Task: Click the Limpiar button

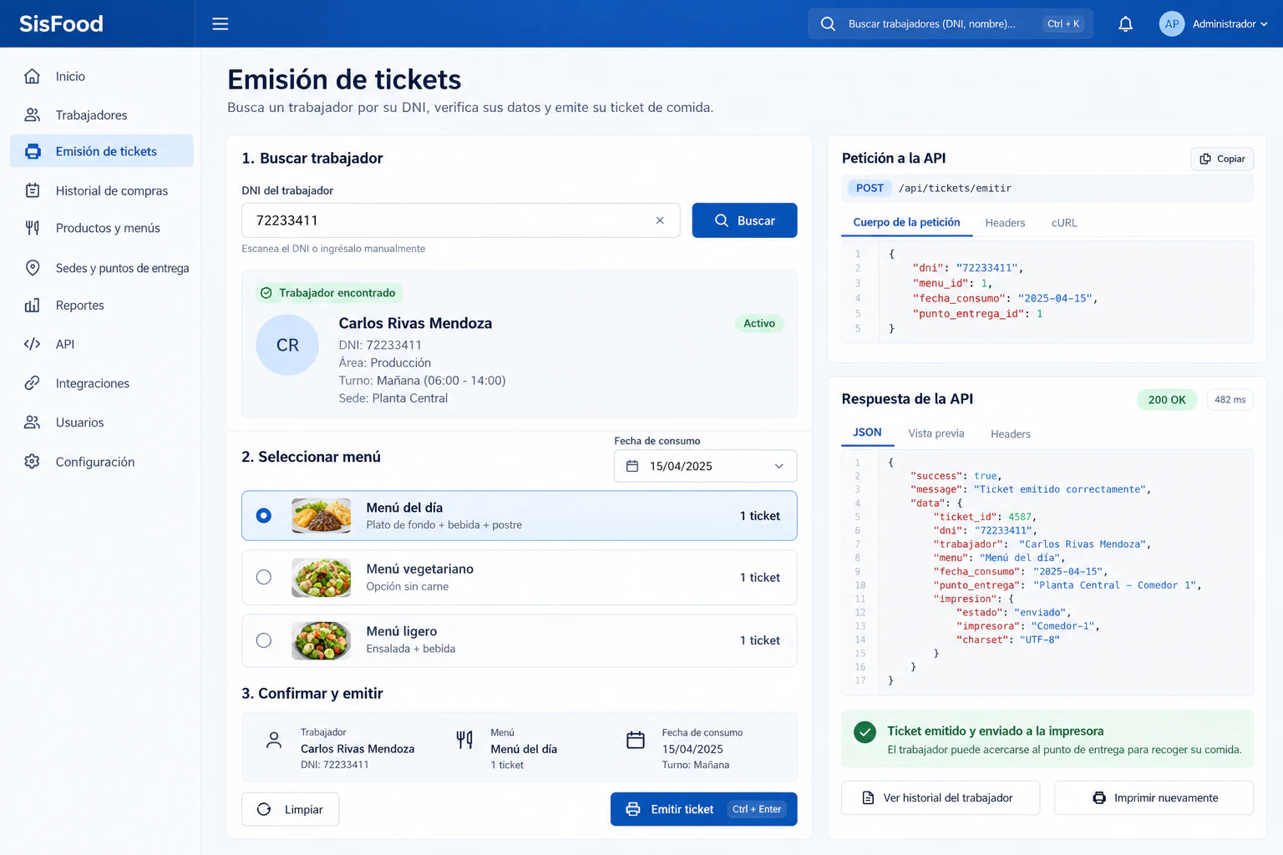Action: pos(290,809)
